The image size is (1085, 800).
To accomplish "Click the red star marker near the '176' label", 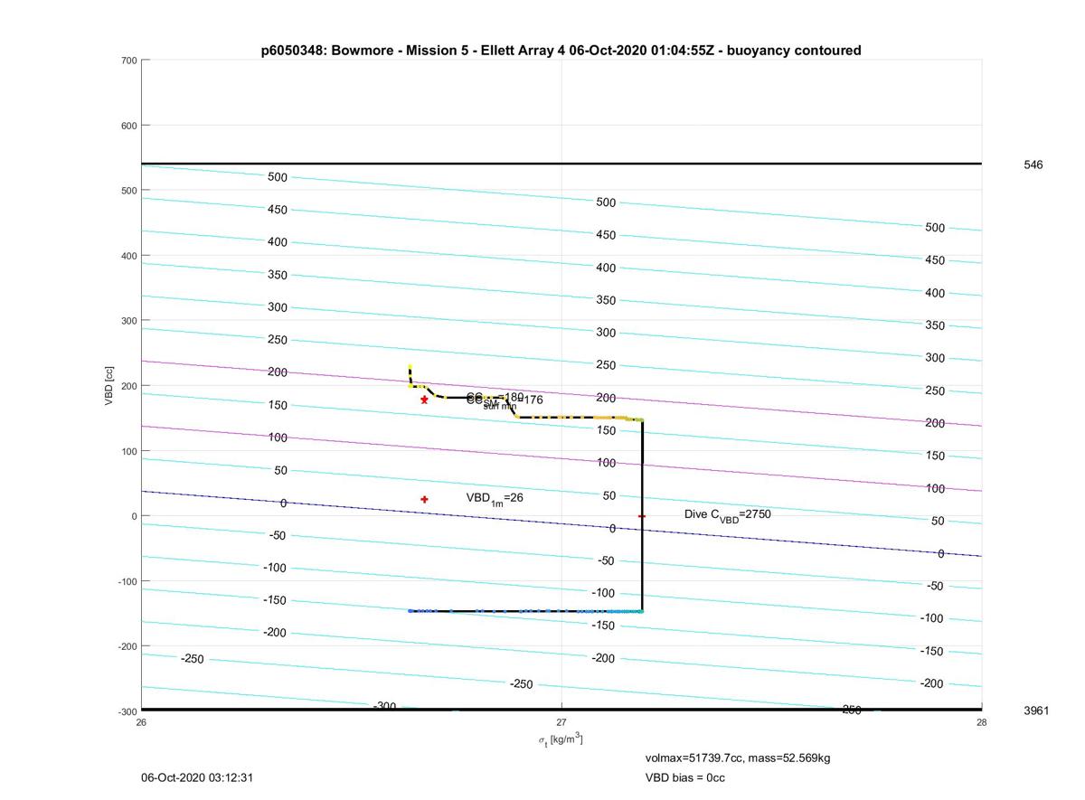I will pos(424,400).
